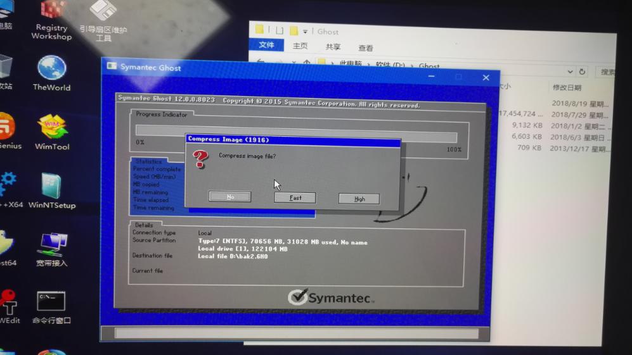632x355 pixels.
Task: Open the quick access toolbar dropdown in Explorer
Action: [x=305, y=32]
